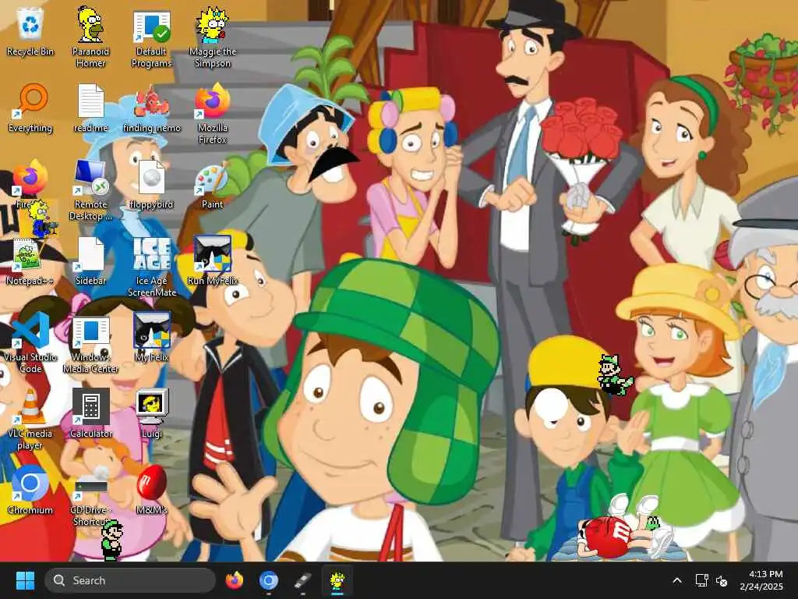Select the Sidebar shortcut icon
Viewport: 798px width, 599px height.
[x=90, y=261]
